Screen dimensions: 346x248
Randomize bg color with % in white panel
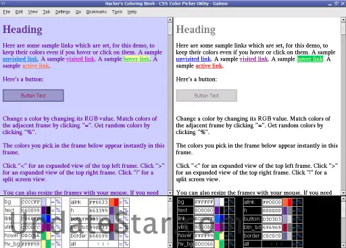pos(58,201)
